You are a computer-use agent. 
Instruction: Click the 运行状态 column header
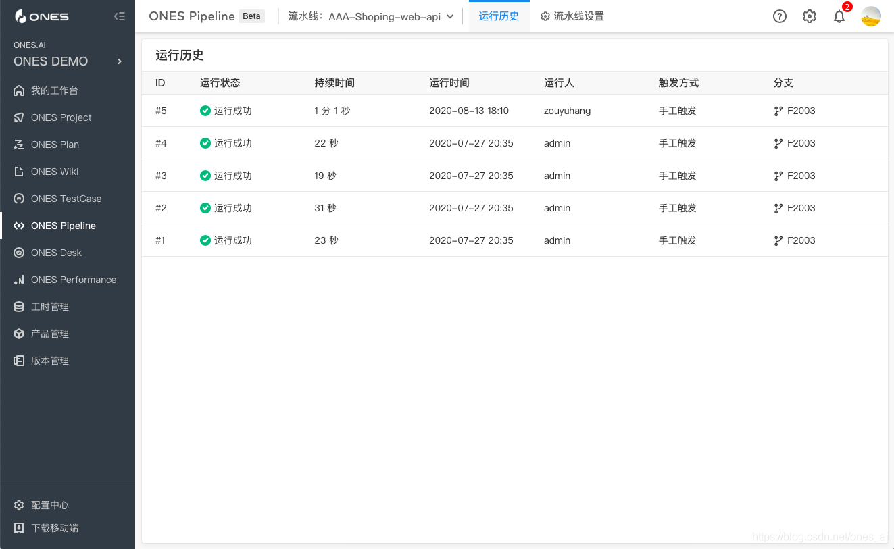click(220, 83)
